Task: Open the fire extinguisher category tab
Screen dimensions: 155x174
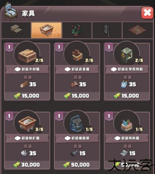Action: 107,30
